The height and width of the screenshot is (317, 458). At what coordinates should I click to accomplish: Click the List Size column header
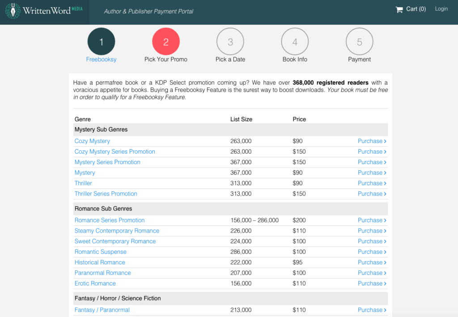(241, 119)
